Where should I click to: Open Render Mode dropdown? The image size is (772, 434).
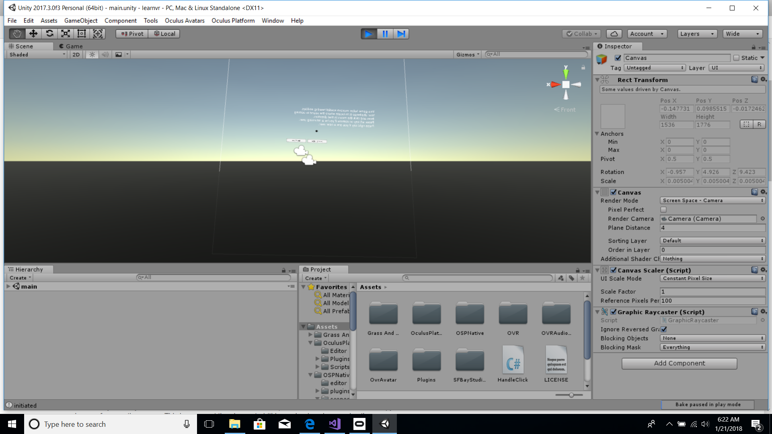(x=712, y=201)
